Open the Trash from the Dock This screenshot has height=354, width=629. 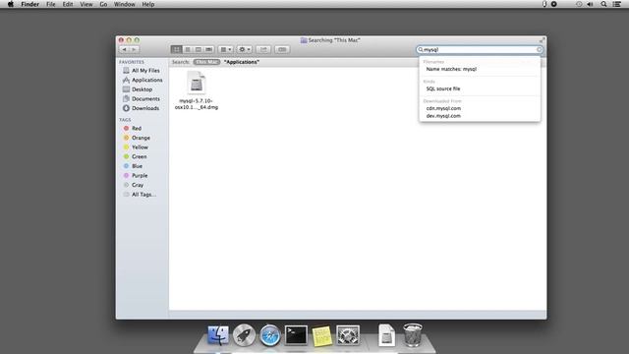(x=413, y=335)
